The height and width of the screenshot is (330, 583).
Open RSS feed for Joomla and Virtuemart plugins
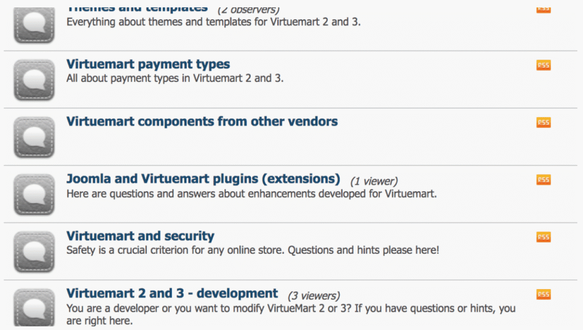pyautogui.click(x=543, y=180)
